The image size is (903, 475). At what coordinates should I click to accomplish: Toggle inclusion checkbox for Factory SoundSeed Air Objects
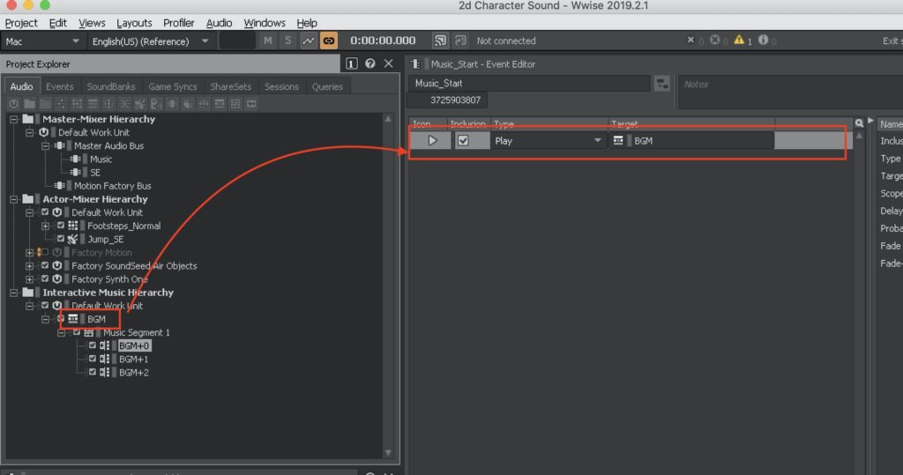point(44,265)
